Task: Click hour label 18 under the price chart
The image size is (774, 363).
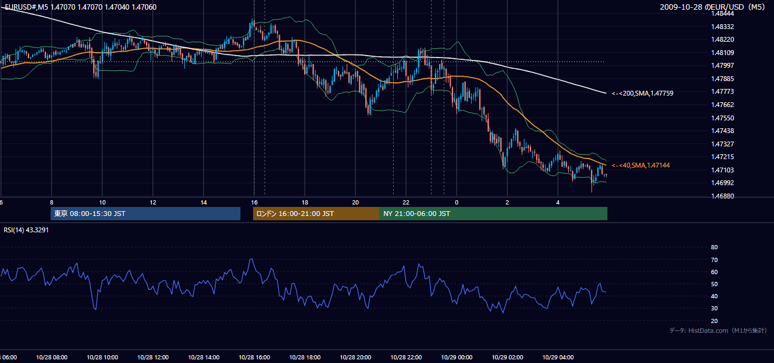Action: (x=305, y=203)
